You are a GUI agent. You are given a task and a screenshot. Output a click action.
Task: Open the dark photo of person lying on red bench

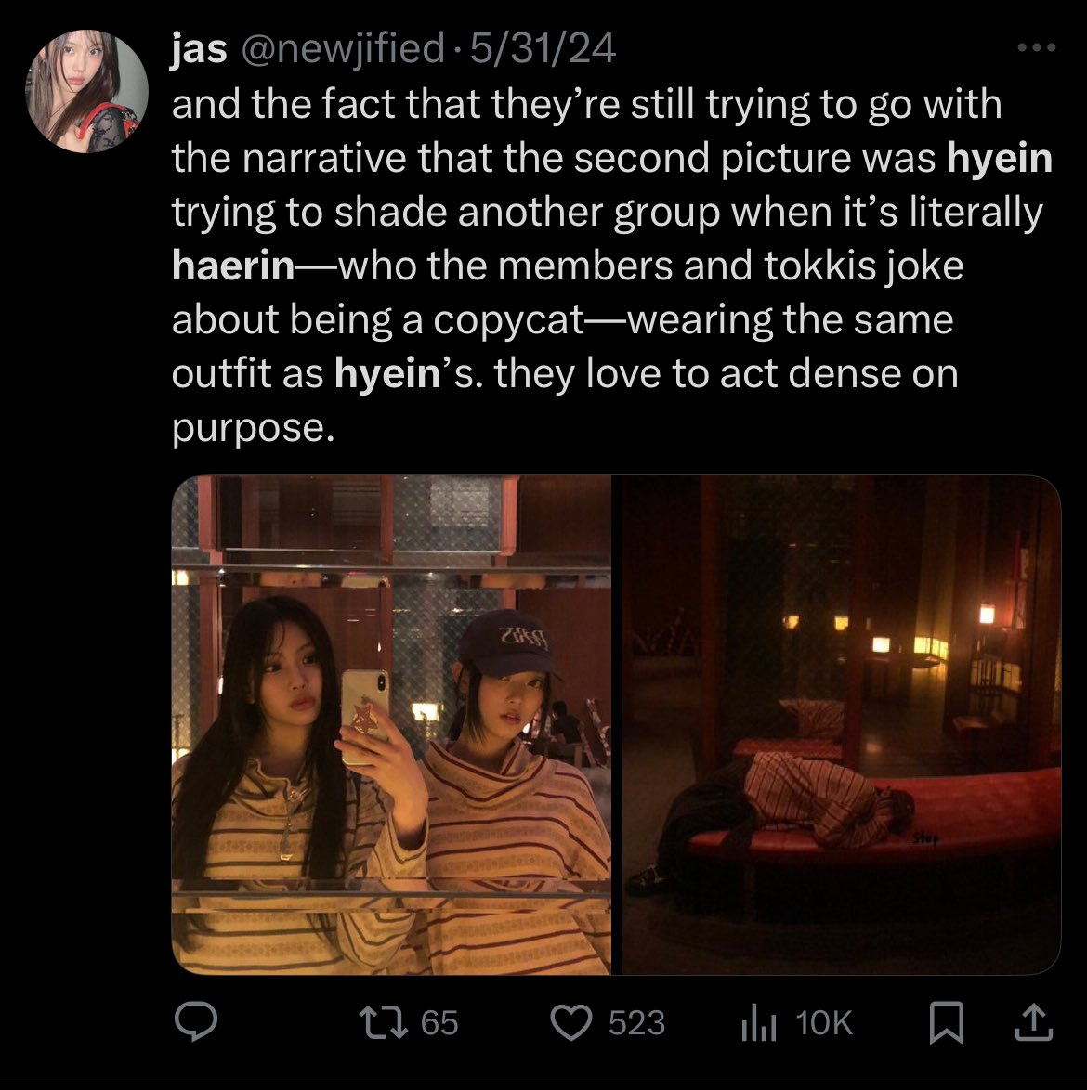(x=842, y=725)
